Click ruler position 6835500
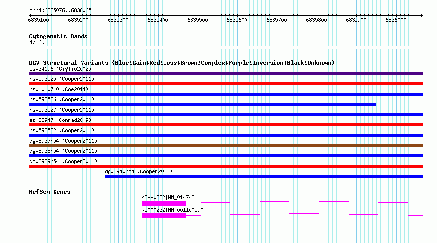The width and height of the screenshot is (437, 243). pos(197,20)
